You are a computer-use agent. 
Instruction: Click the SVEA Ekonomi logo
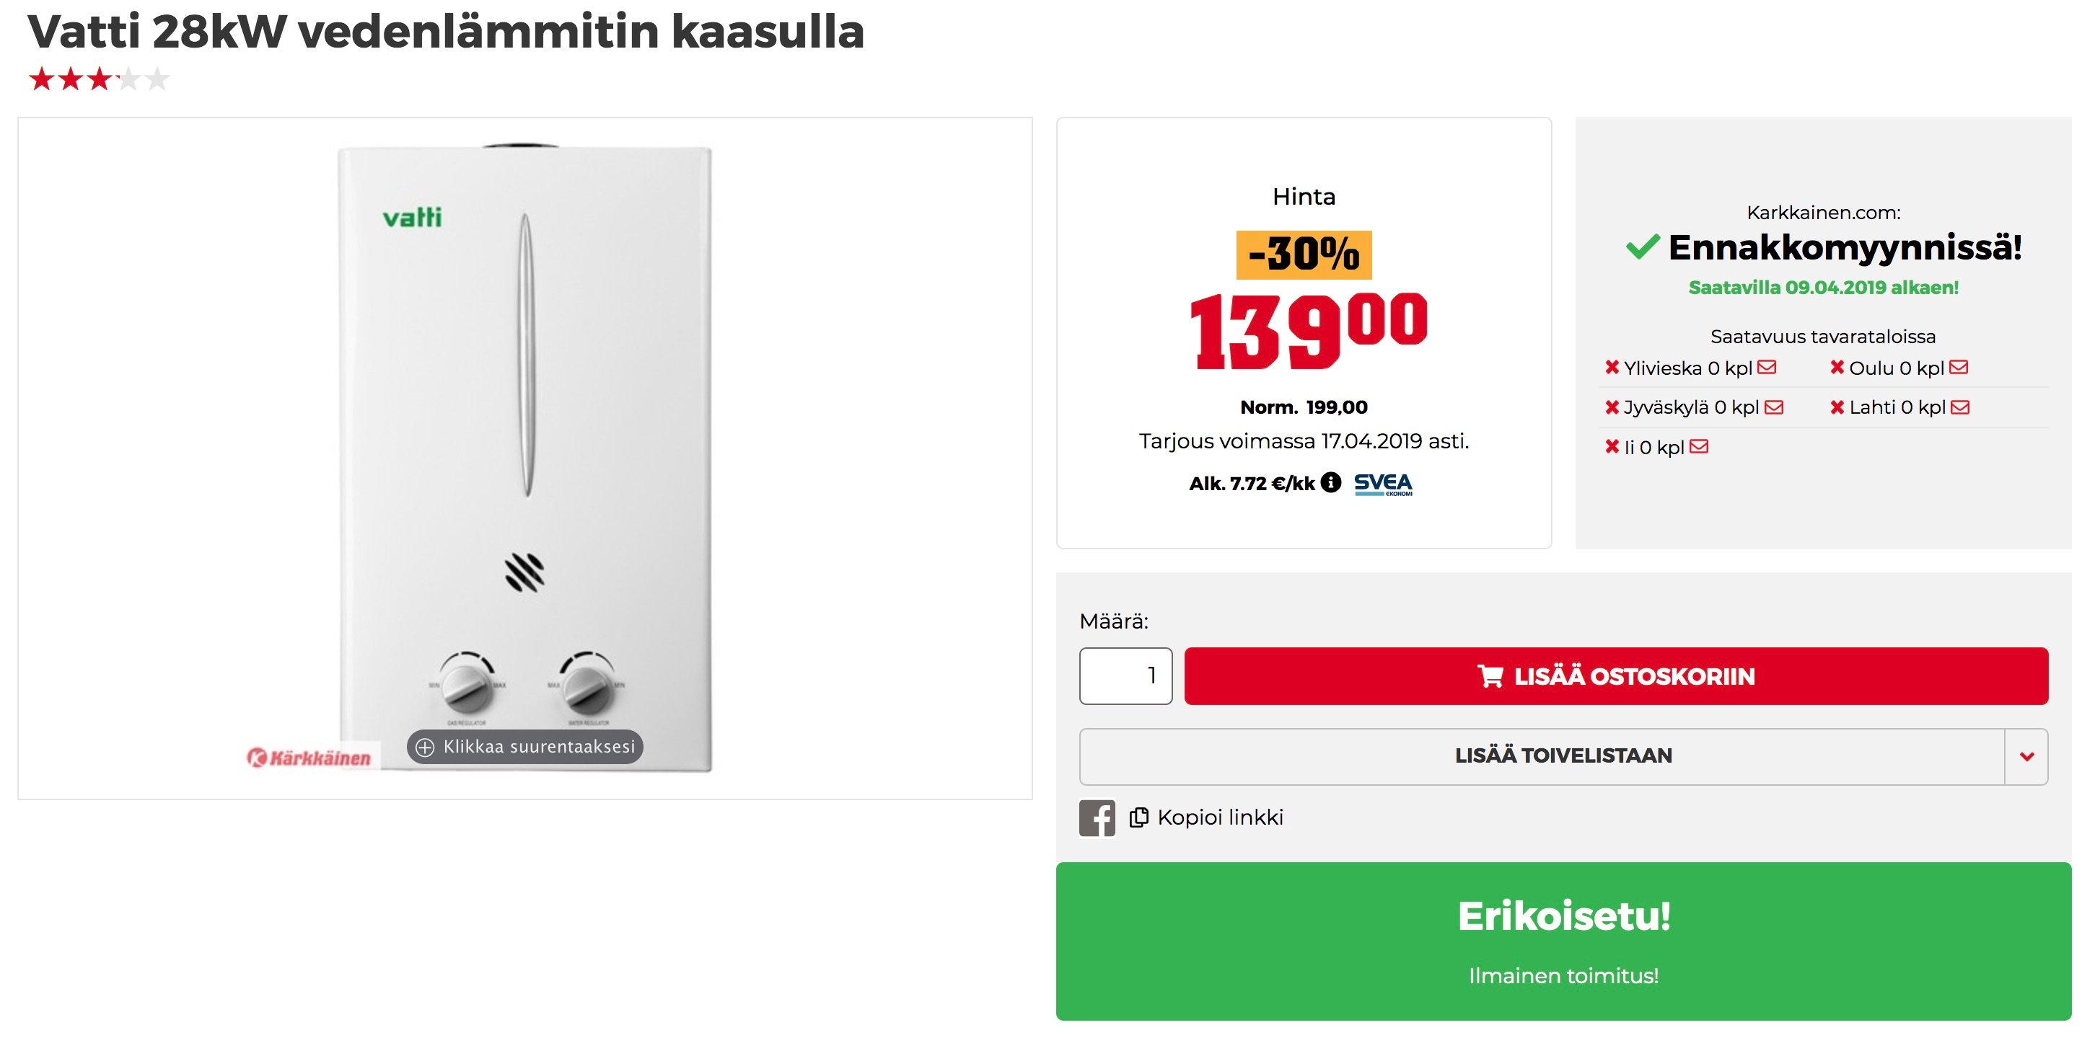pyautogui.click(x=1384, y=484)
